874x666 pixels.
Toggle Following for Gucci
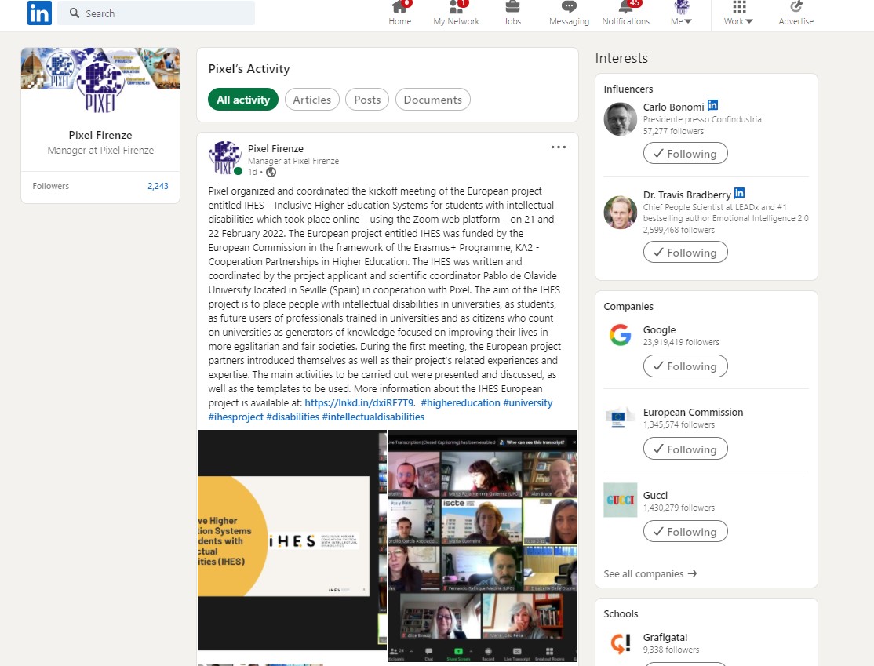pos(686,532)
